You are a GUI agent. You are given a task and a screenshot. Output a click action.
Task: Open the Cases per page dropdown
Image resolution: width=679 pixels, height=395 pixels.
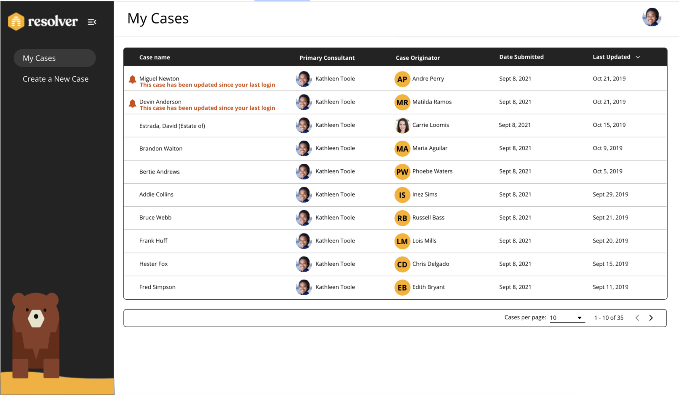567,318
